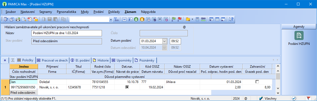Click the PDF export toolbar icon
This screenshot has height=101, width=317.
(30, 19)
